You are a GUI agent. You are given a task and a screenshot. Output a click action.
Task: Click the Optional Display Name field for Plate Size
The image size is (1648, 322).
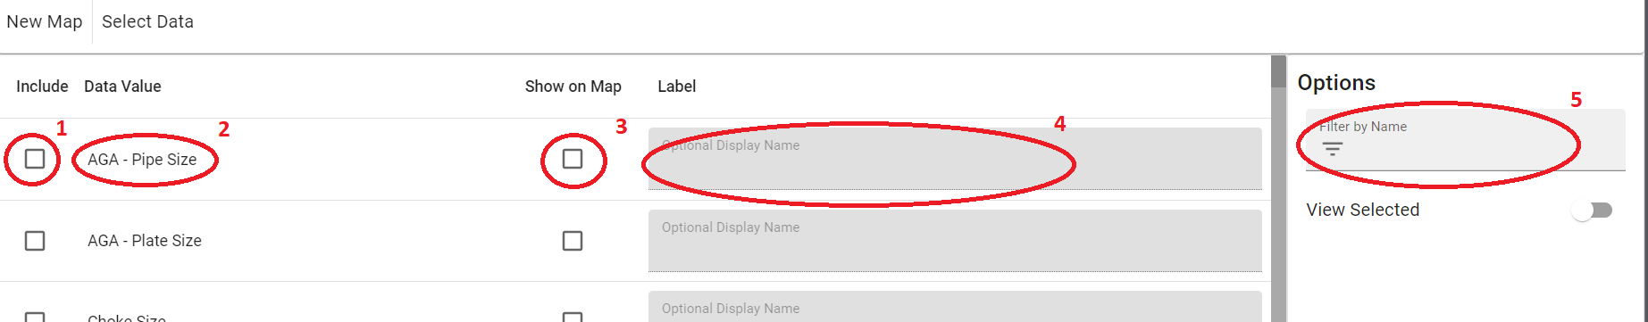point(955,241)
